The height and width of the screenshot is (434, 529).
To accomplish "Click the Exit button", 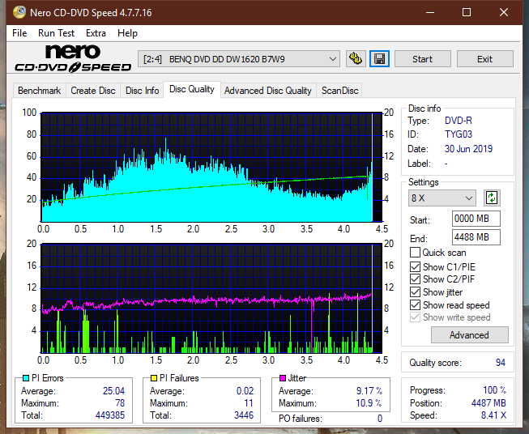I will [484, 59].
